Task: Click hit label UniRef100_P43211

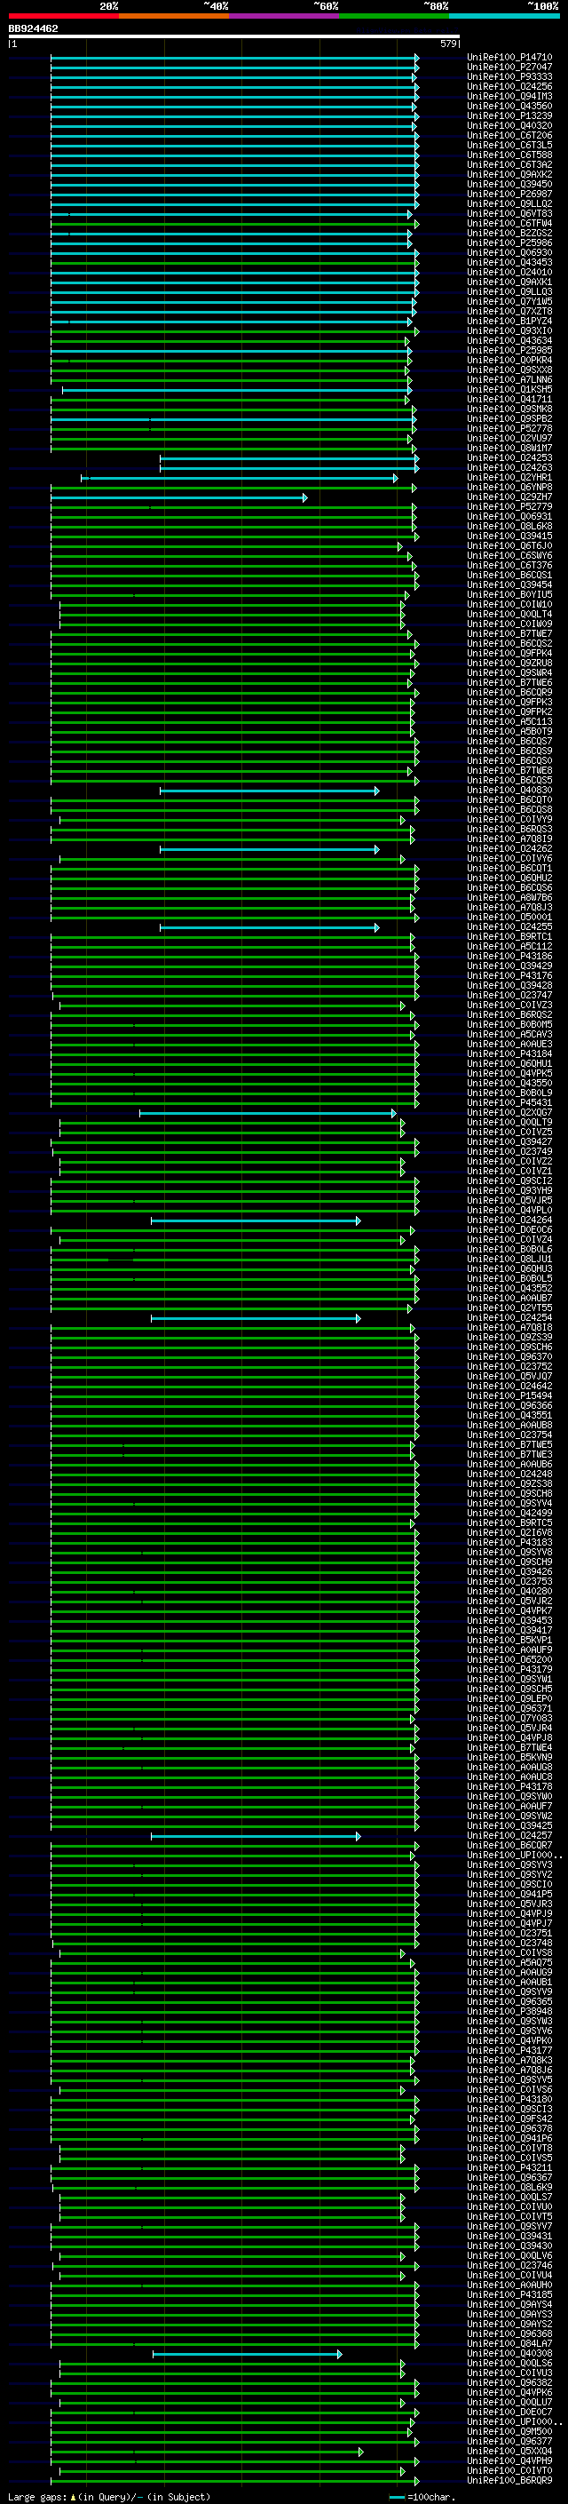Action: (509, 2168)
